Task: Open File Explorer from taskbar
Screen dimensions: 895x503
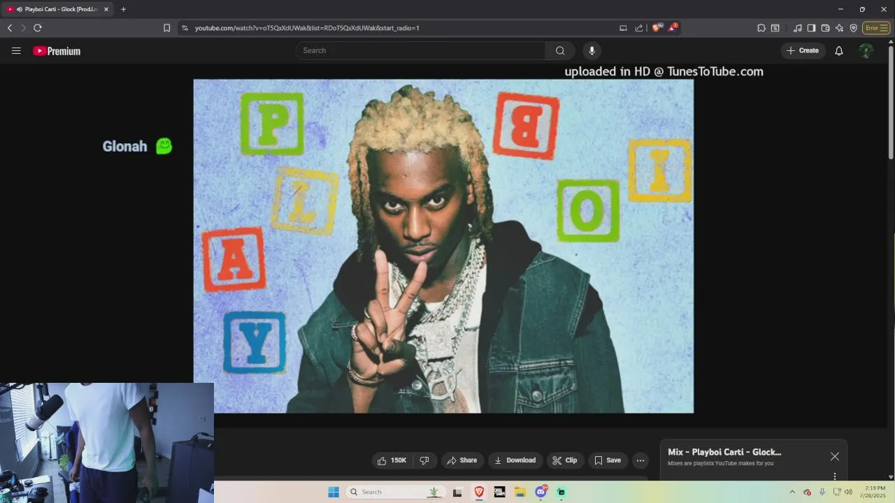Action: click(520, 492)
